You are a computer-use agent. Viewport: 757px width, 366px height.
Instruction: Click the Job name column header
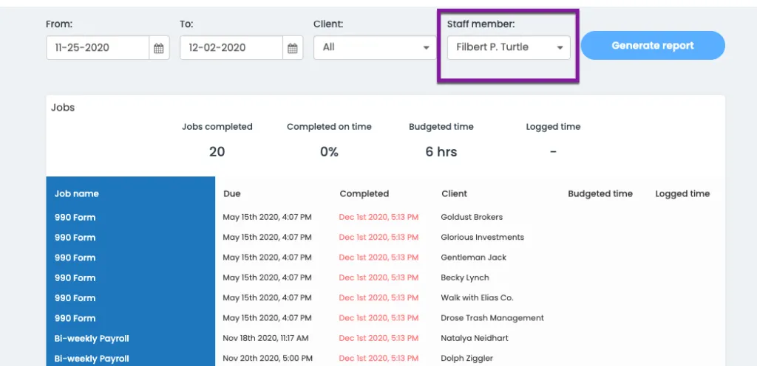tap(76, 193)
